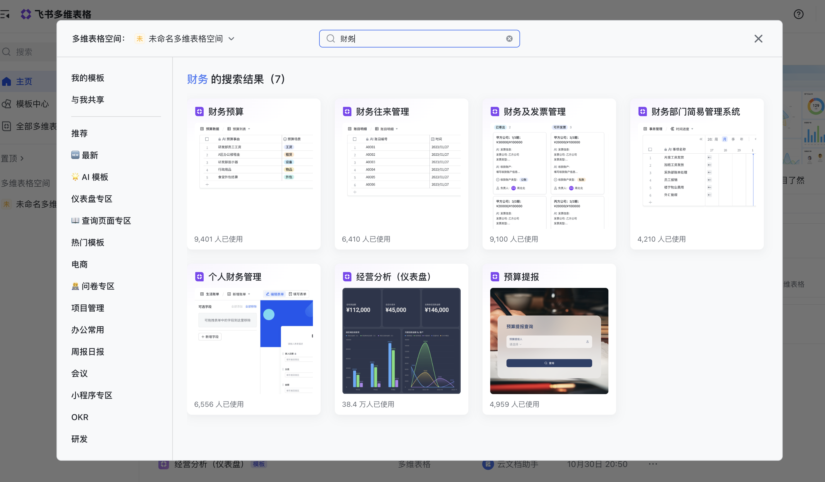Open the 热门模板 category
825x482 pixels.
tap(87, 242)
